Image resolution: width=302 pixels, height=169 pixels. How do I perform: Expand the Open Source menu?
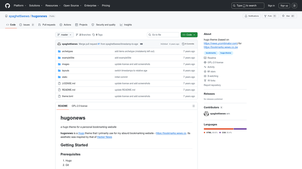coord(72,6)
